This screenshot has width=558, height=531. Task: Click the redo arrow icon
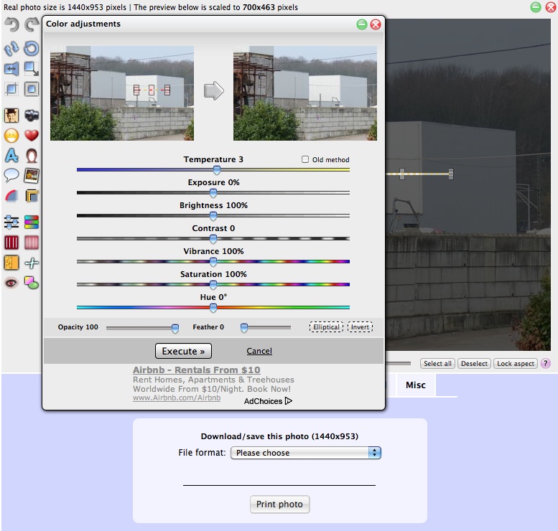(32, 25)
